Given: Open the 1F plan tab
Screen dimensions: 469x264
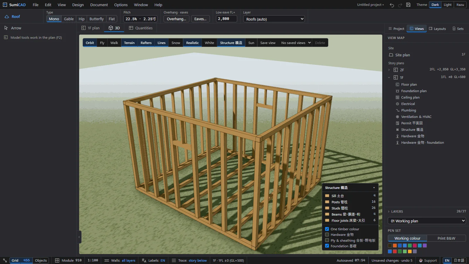Looking at the screenshot, I should point(91,28).
